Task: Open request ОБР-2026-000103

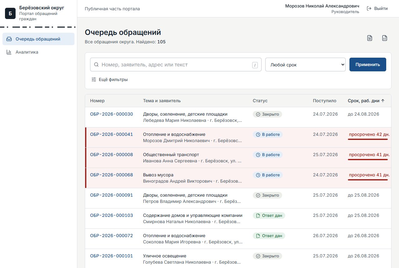Action: coord(112,215)
